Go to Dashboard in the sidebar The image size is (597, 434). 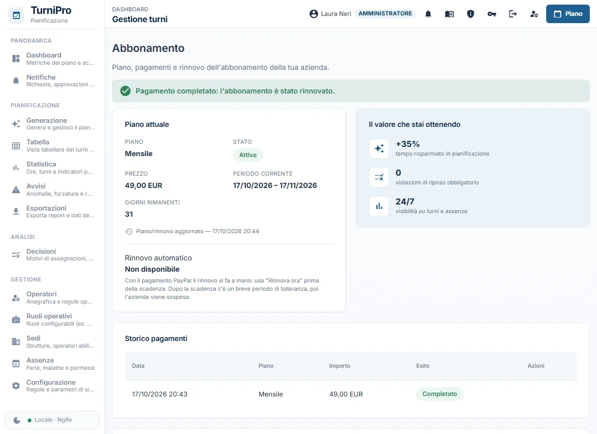click(52, 59)
